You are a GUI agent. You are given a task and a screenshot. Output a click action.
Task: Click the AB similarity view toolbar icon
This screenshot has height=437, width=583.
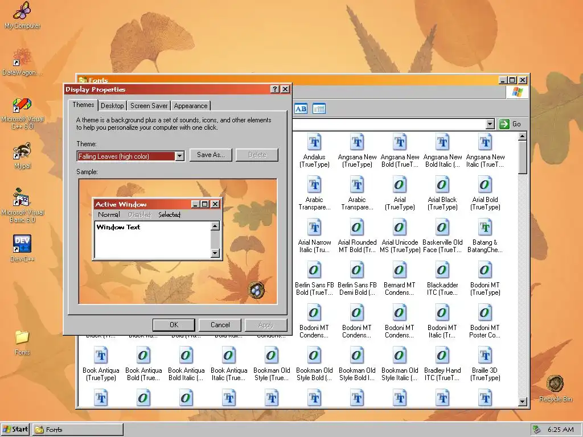301,109
